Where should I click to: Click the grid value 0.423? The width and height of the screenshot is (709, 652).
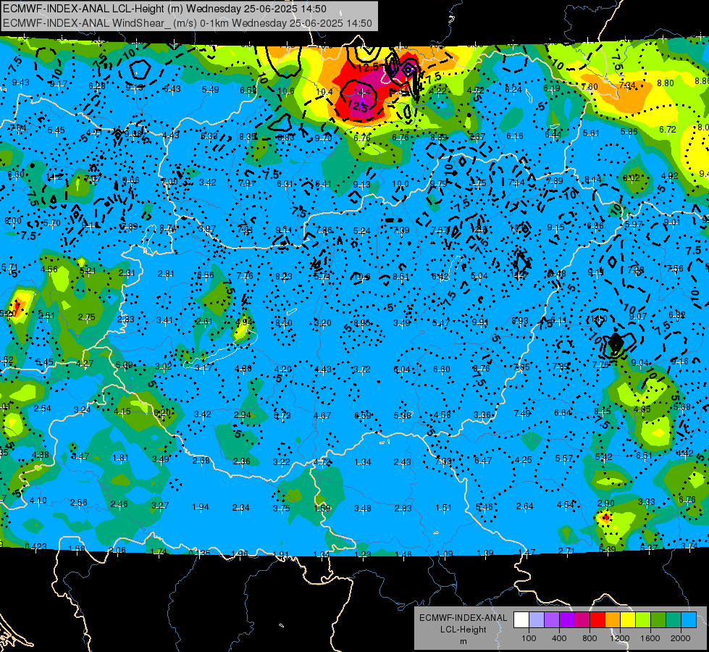pyautogui.click(x=35, y=546)
